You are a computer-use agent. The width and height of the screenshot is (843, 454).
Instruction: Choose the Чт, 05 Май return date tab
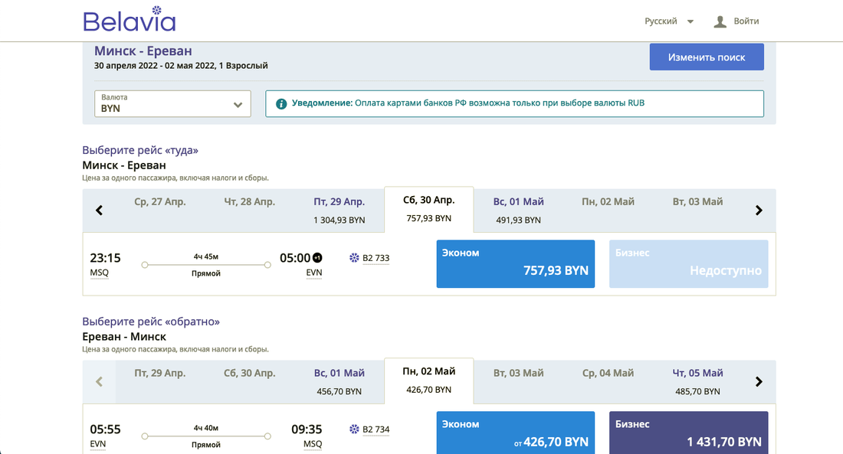tap(697, 381)
